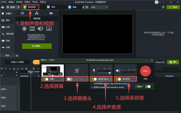Toggle the 屏幕1 screen recording switch
Screen dimensions: 181x113
coord(46,79)
